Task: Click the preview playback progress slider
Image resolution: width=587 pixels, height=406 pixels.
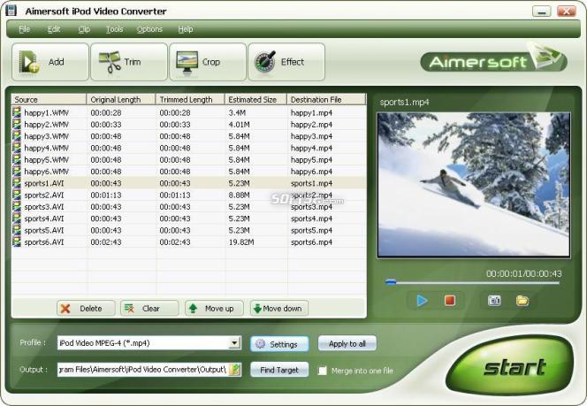Action: point(472,282)
